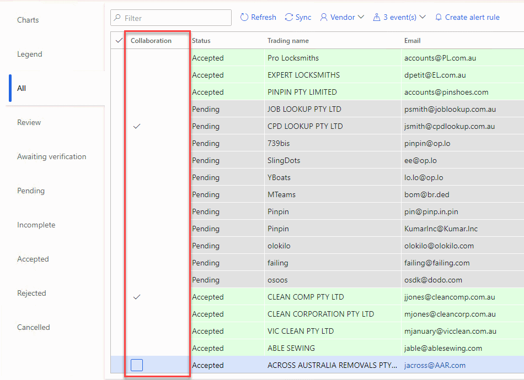This screenshot has width=524, height=380.
Task: Click psmith@joblookup.com.au email cell
Action: [x=463, y=109]
